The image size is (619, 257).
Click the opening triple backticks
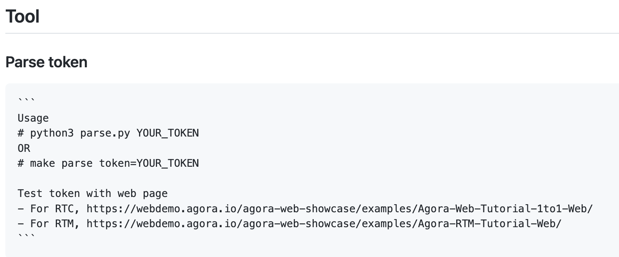pyautogui.click(x=26, y=101)
